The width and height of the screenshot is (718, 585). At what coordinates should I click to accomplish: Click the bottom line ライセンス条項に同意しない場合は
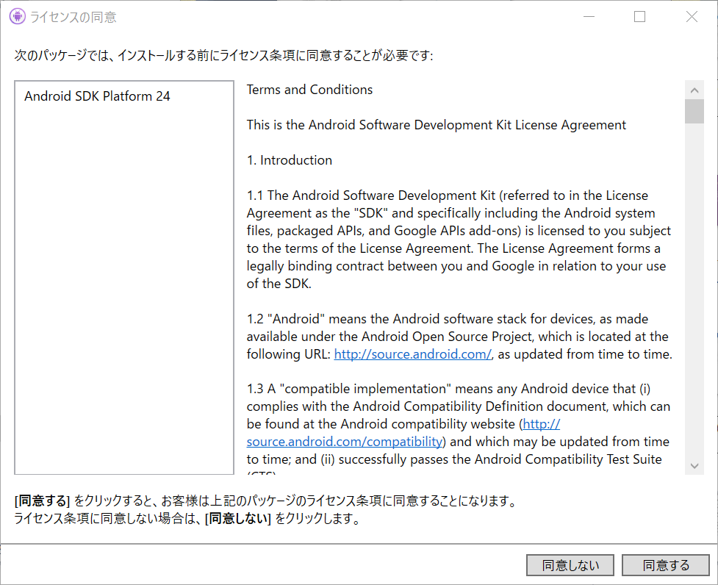point(187,519)
